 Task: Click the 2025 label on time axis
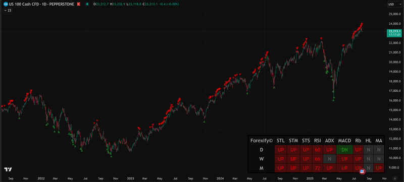(310, 178)
